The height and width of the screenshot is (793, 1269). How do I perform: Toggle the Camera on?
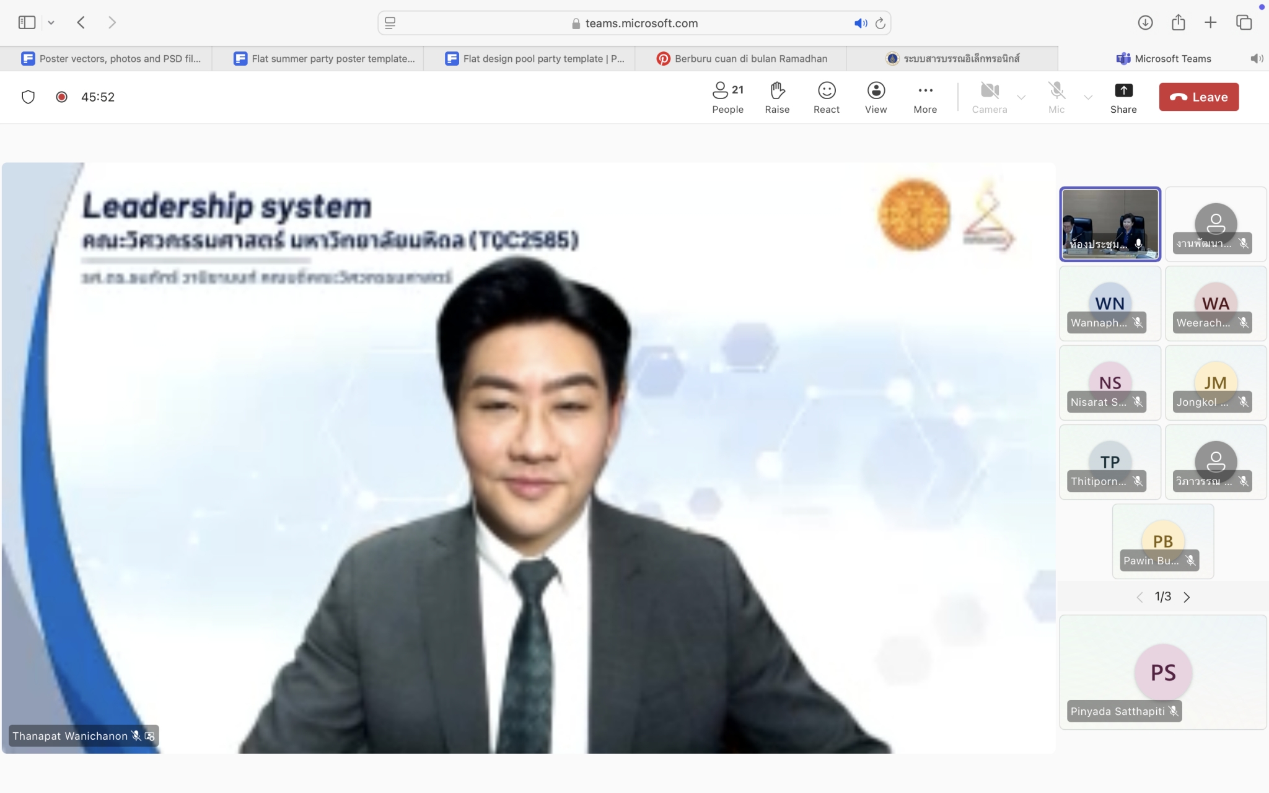click(x=990, y=97)
